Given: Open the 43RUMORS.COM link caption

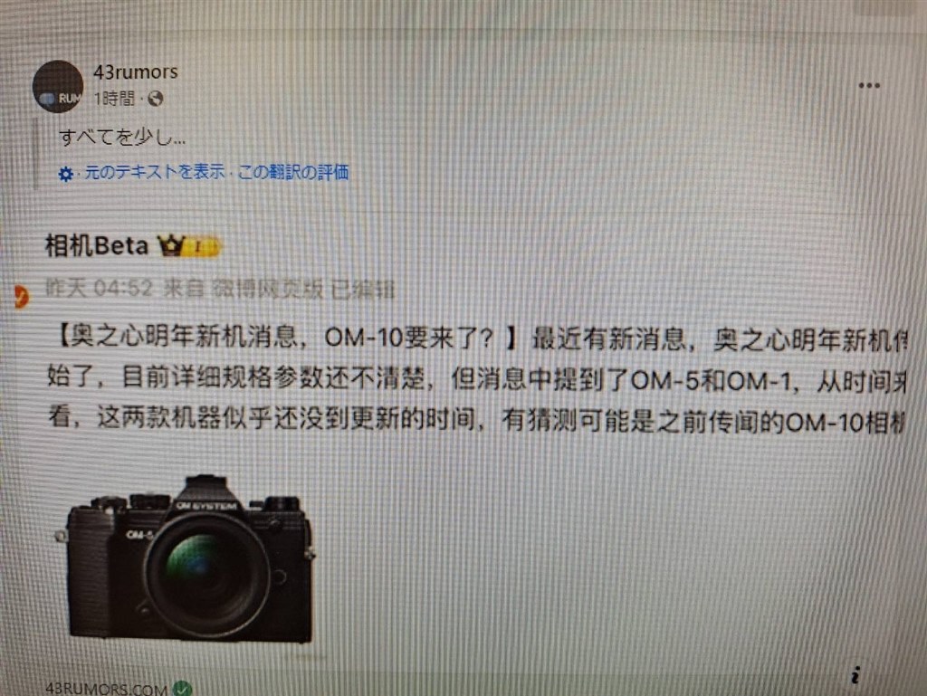Looking at the screenshot, I should [107, 689].
